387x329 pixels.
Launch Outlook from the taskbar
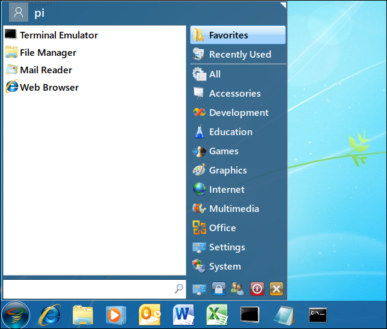point(149,314)
